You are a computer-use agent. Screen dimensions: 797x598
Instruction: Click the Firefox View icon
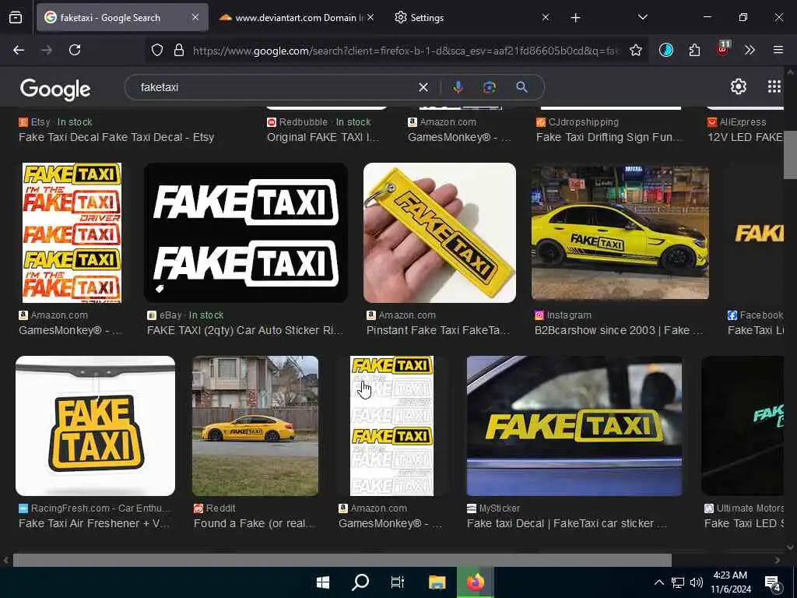coord(16,18)
